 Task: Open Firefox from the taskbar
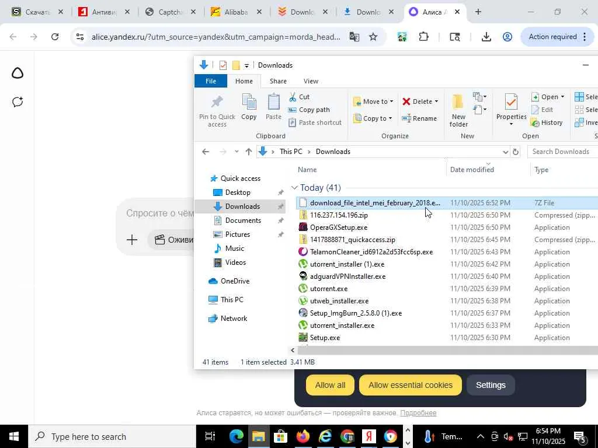pos(303,436)
